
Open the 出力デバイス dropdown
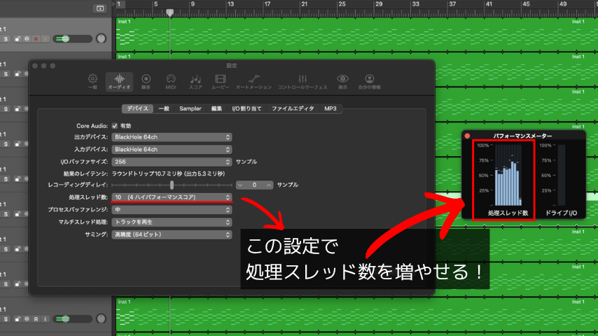pos(172,137)
